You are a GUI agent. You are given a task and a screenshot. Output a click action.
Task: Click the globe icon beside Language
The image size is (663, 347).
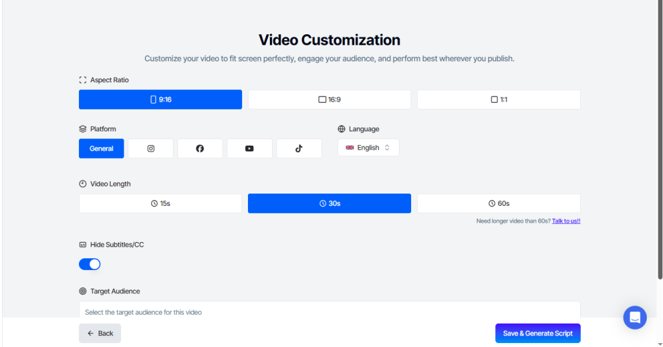(342, 129)
